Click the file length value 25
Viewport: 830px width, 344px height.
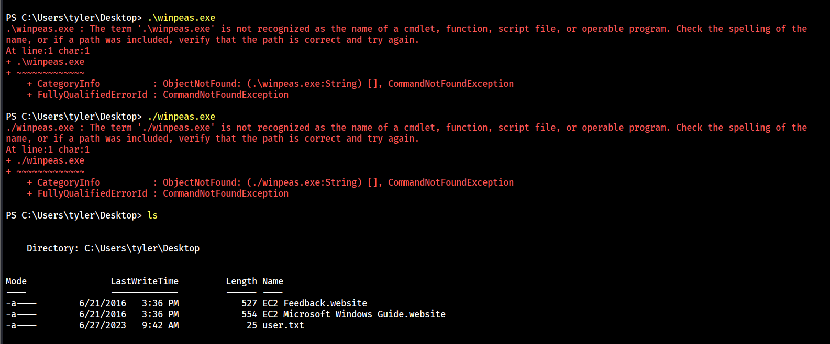tap(252, 325)
